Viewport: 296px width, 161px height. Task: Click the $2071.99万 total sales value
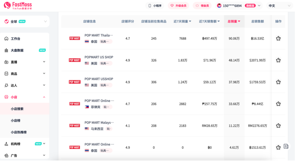coord(257,60)
